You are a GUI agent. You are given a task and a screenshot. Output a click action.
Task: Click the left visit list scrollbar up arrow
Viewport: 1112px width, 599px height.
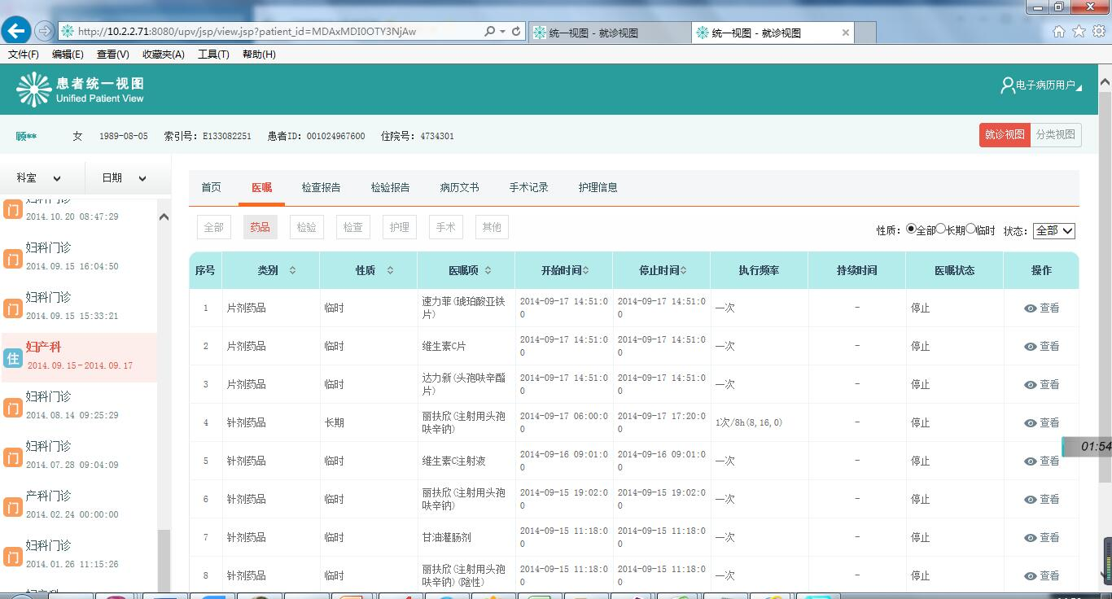[164, 216]
